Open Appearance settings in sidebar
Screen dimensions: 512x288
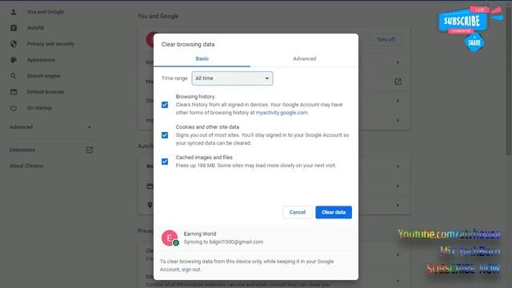(x=41, y=60)
